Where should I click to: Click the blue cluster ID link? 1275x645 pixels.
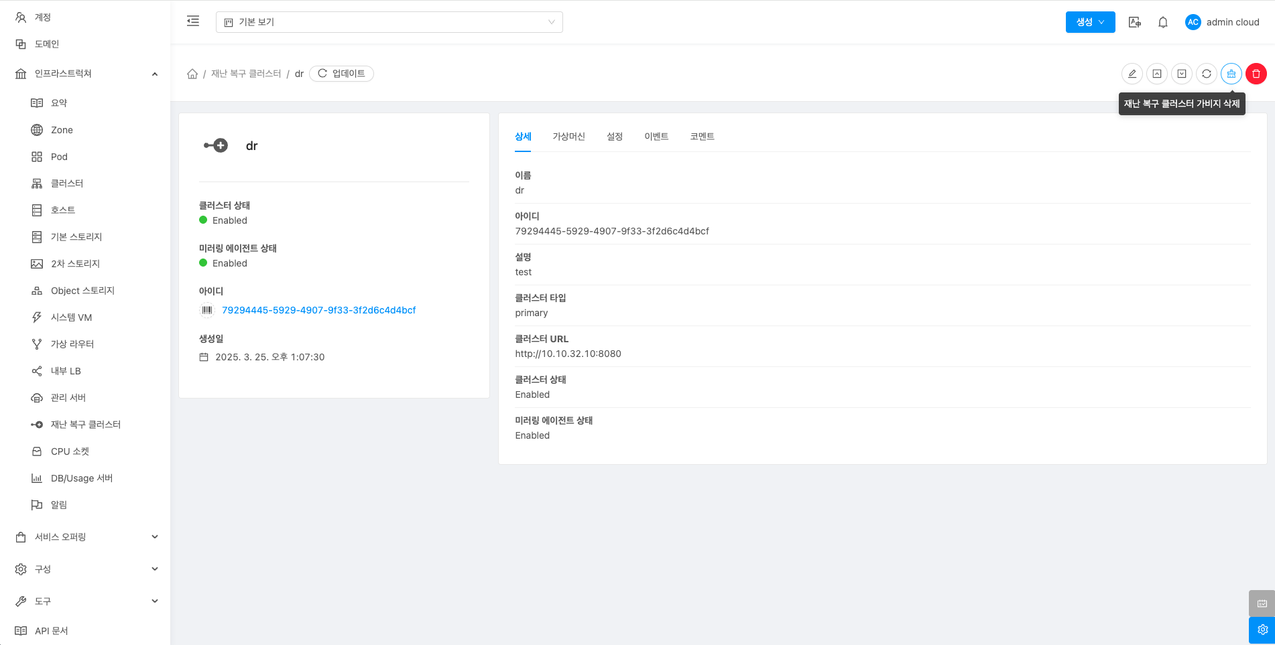[x=318, y=310]
